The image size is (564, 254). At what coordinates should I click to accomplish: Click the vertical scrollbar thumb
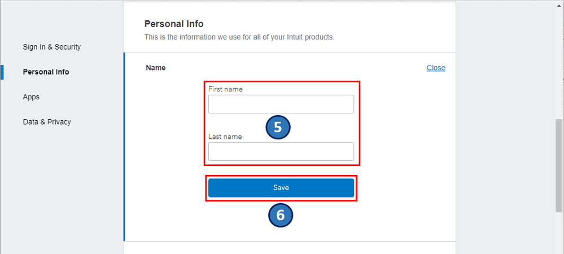pos(559,164)
